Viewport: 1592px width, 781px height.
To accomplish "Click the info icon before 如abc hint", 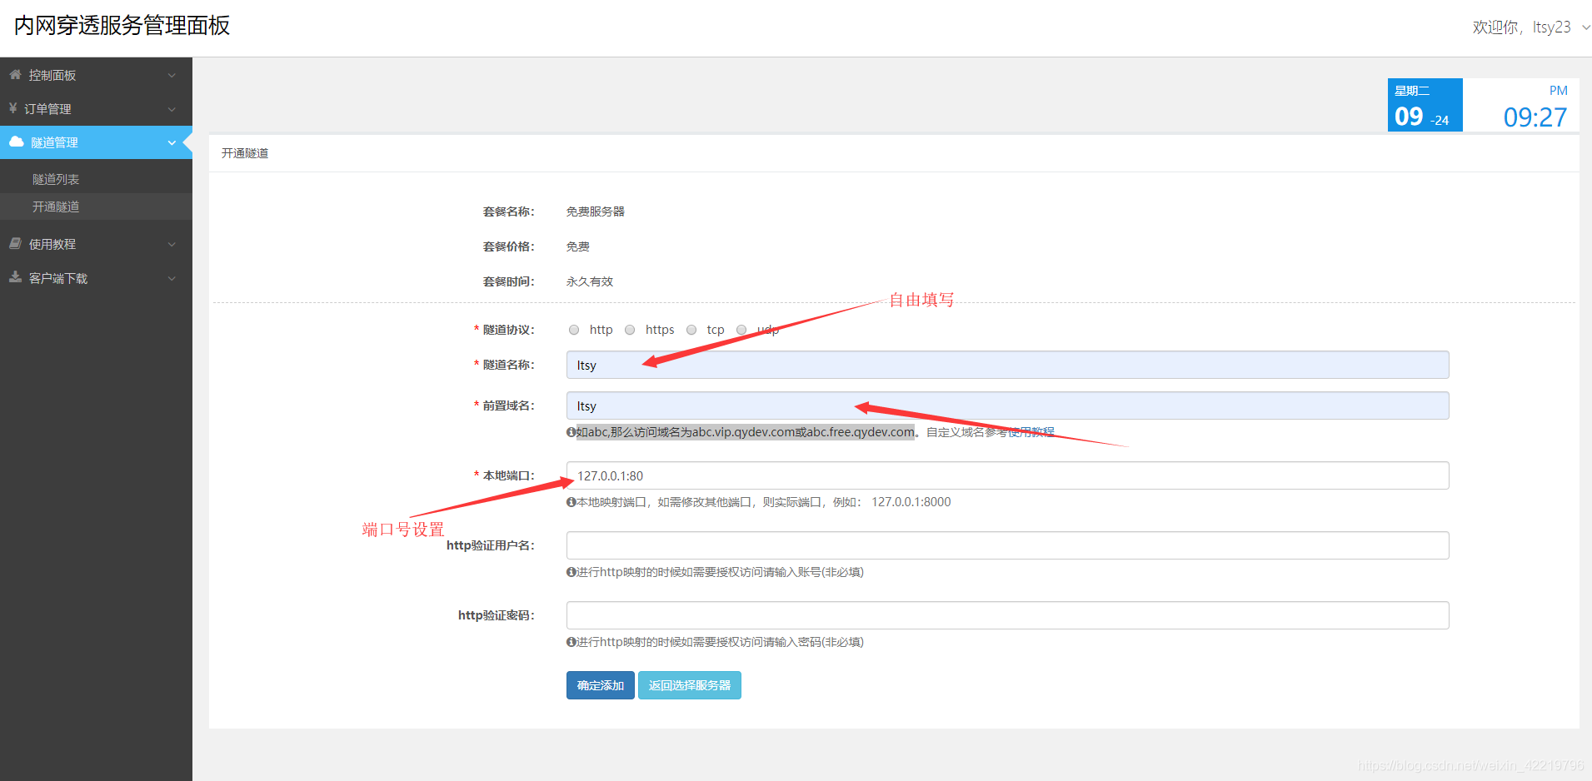I will [x=571, y=431].
